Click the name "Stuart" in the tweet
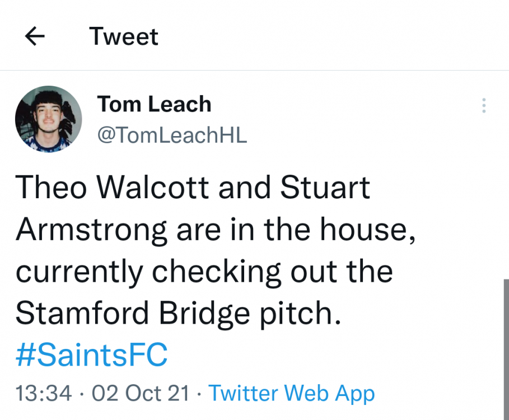The height and width of the screenshot is (420, 509). 325,188
